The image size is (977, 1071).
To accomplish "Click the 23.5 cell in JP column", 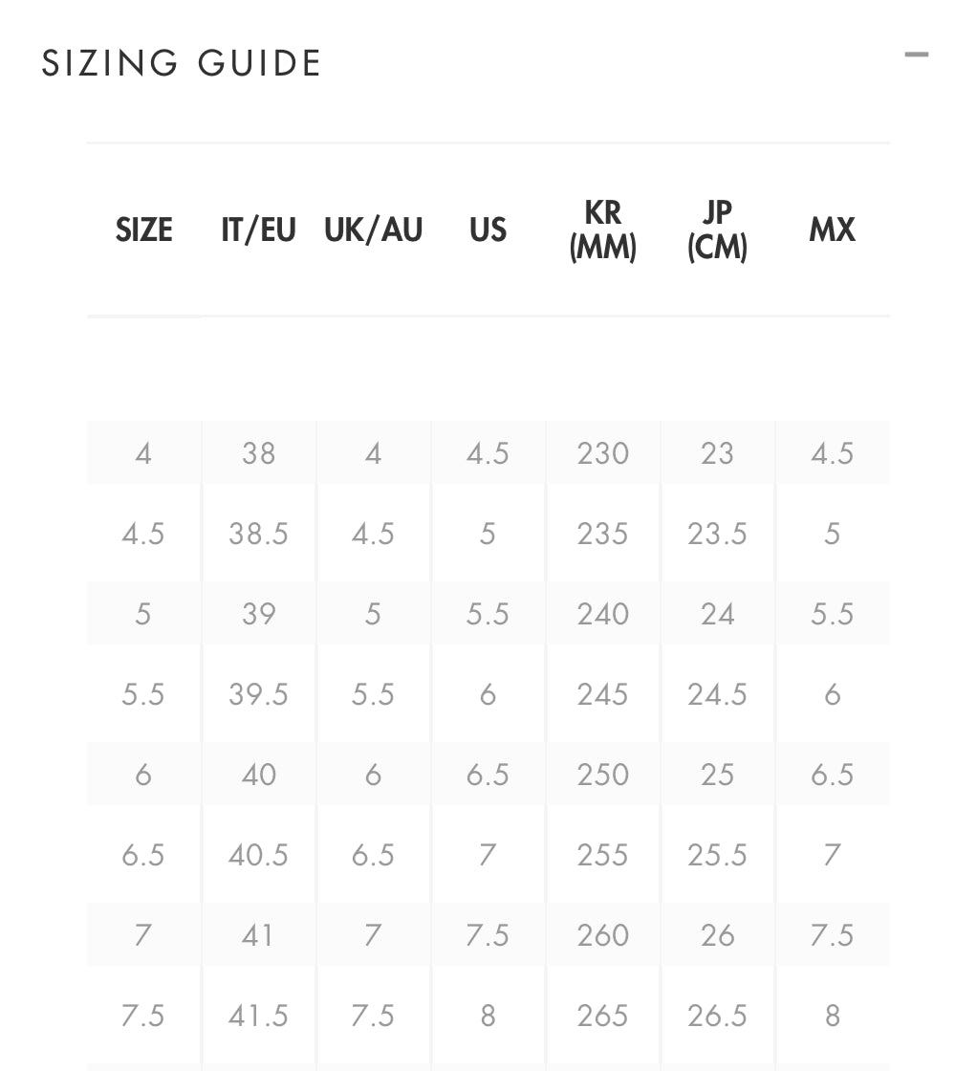I will point(717,533).
